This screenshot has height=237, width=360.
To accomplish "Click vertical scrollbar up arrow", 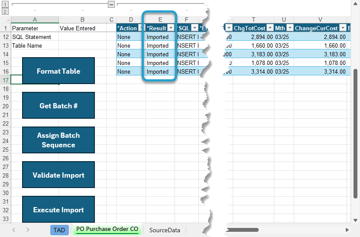I will pyautogui.click(x=355, y=3).
